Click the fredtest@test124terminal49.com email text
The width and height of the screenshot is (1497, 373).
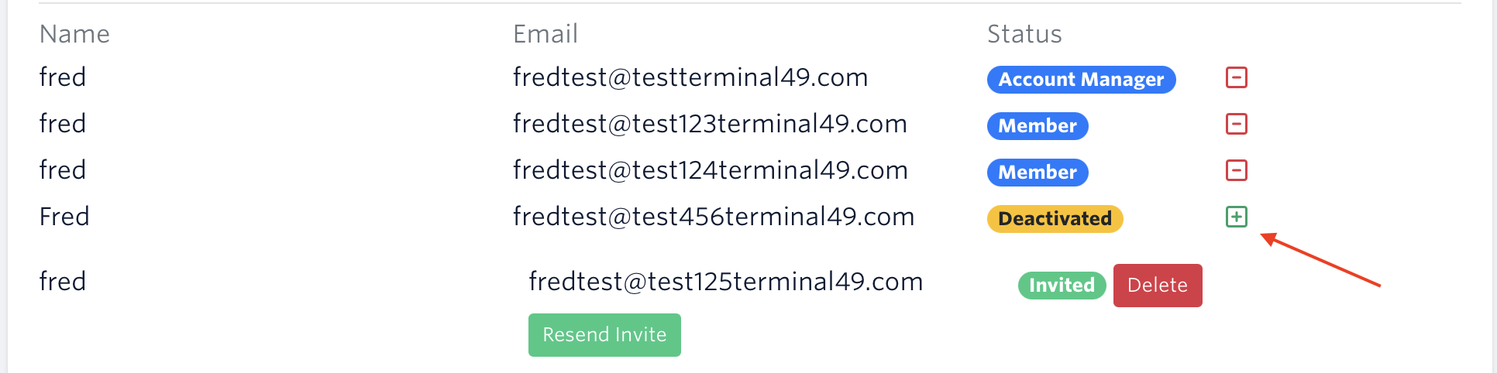710,170
